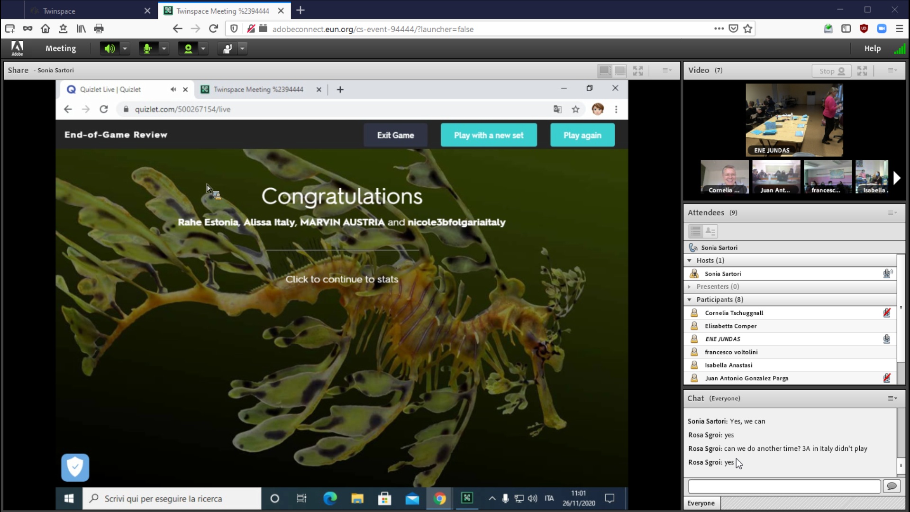Open the Meeting menu
This screenshot has height=512, width=910.
[61, 48]
